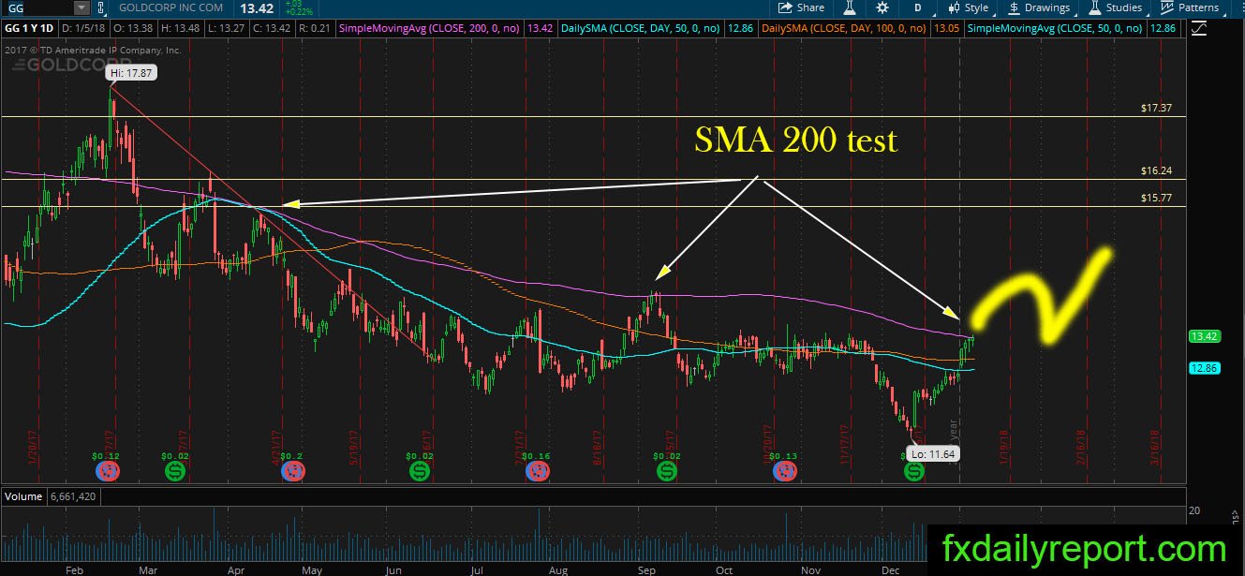Click the September dividend $ icon

click(x=665, y=472)
